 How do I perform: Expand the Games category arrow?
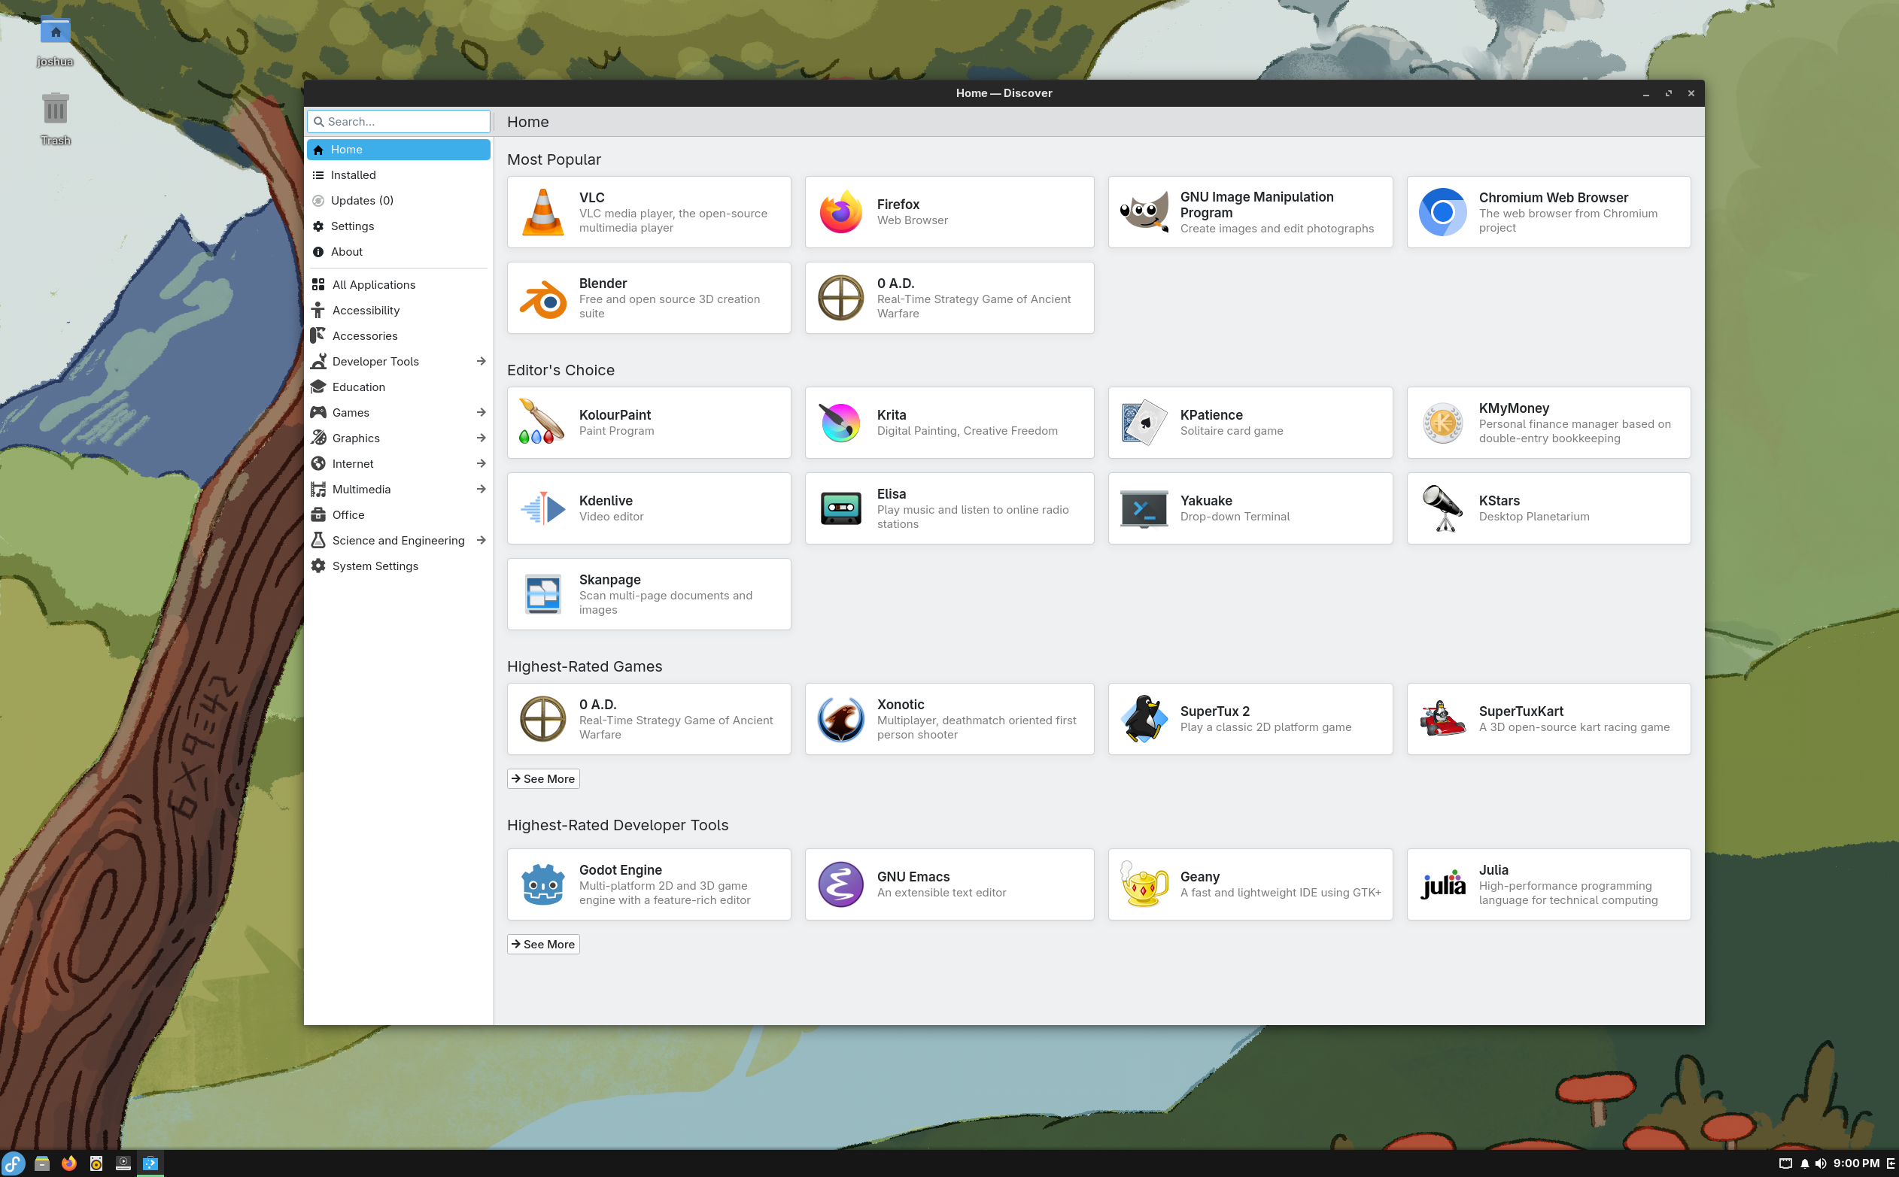click(481, 413)
